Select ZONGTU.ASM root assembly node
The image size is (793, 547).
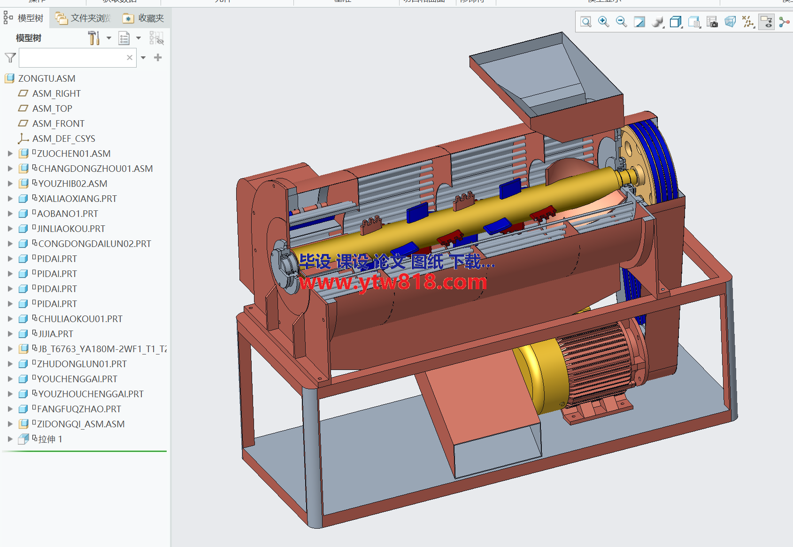[x=46, y=78]
